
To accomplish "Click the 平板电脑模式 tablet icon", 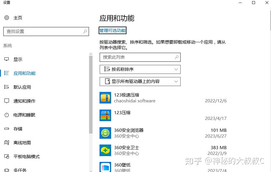I will 7,156.
